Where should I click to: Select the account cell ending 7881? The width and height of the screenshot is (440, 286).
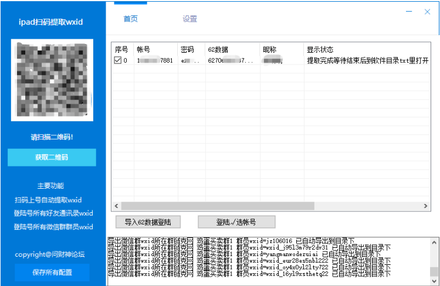tap(155, 60)
